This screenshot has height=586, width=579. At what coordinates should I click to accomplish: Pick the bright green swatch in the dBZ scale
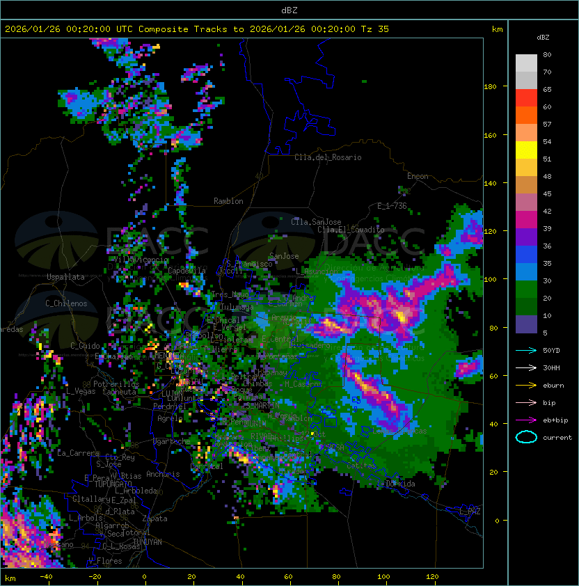point(526,289)
